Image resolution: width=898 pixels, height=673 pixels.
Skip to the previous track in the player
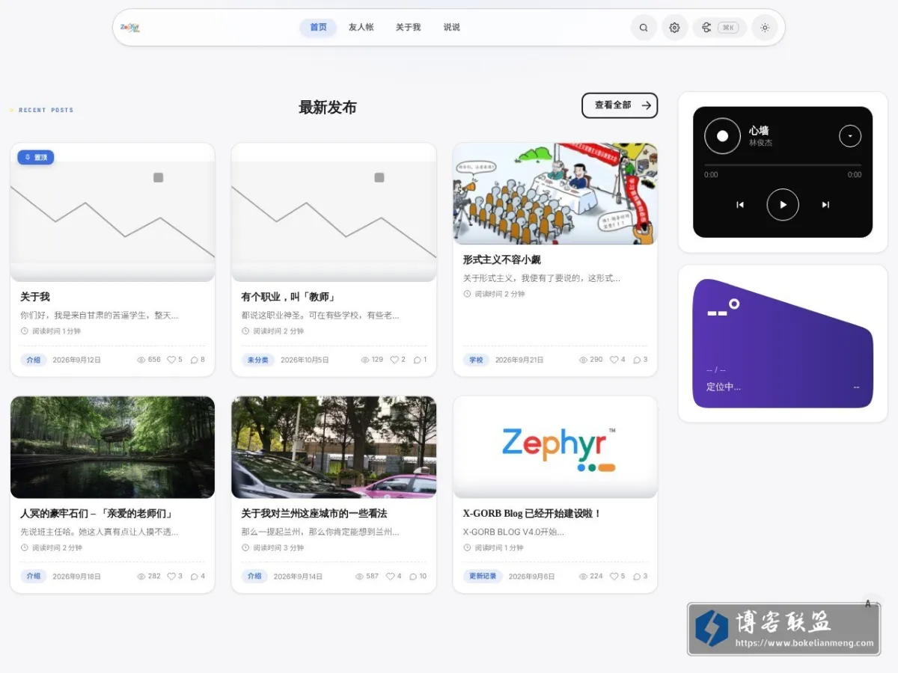740,205
